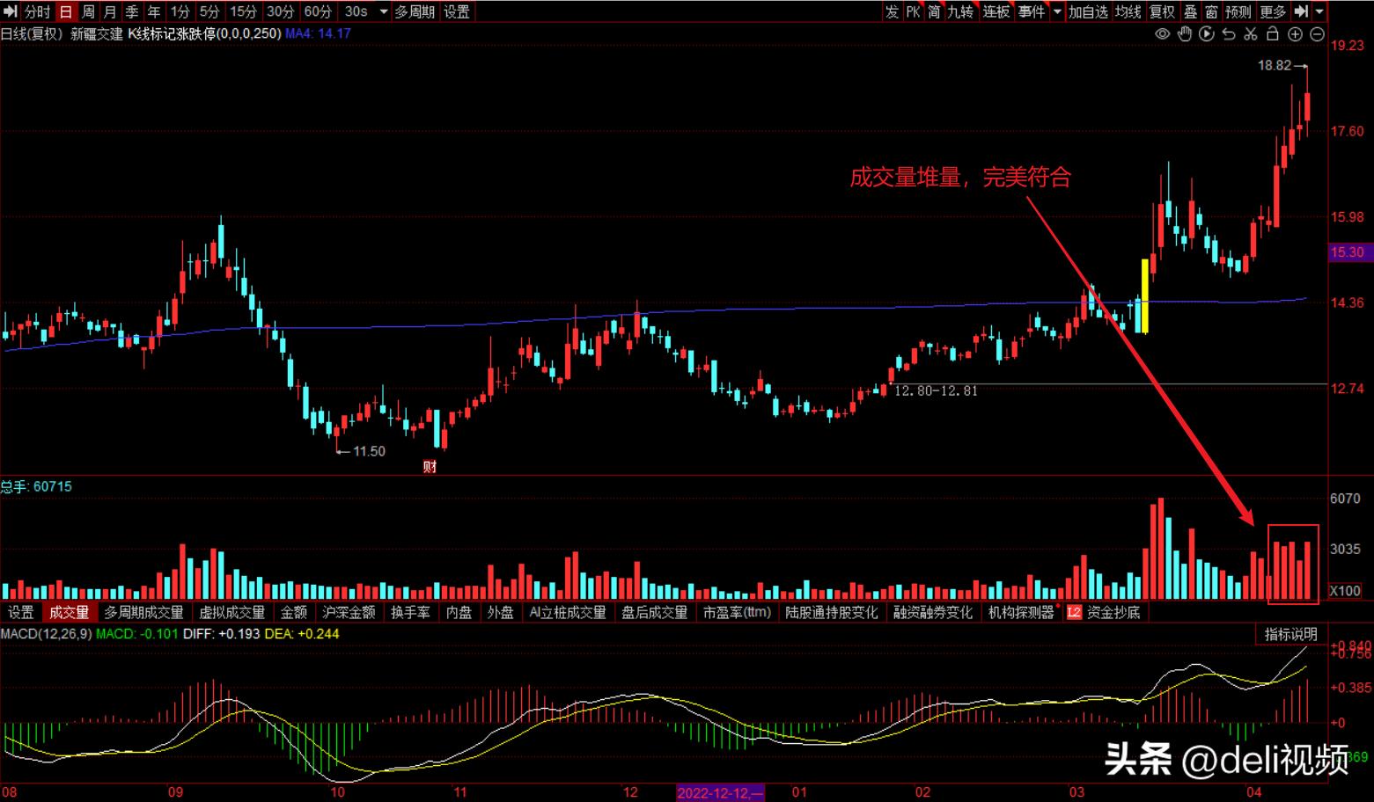Open the dropdown arrow at far top-right
Screen dimensions: 1374x802
tap(1319, 11)
